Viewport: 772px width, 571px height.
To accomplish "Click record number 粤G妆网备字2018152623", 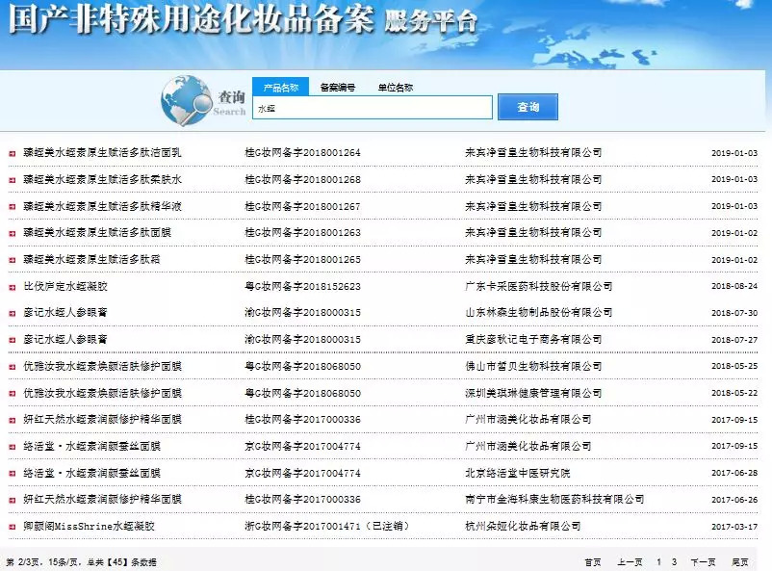I will tap(302, 286).
